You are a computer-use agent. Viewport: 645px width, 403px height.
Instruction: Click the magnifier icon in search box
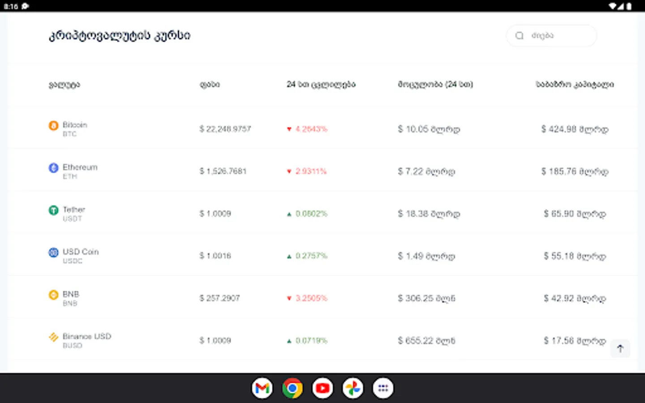tap(519, 35)
